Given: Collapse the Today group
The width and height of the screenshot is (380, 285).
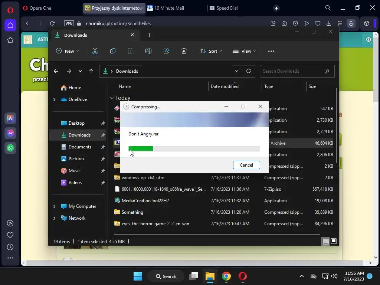Looking at the screenshot, I should pos(112,98).
